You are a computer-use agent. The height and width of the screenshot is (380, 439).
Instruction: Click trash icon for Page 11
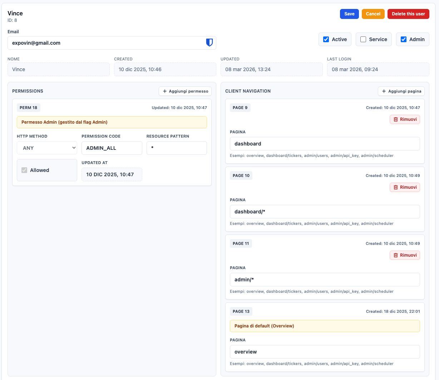(396, 255)
